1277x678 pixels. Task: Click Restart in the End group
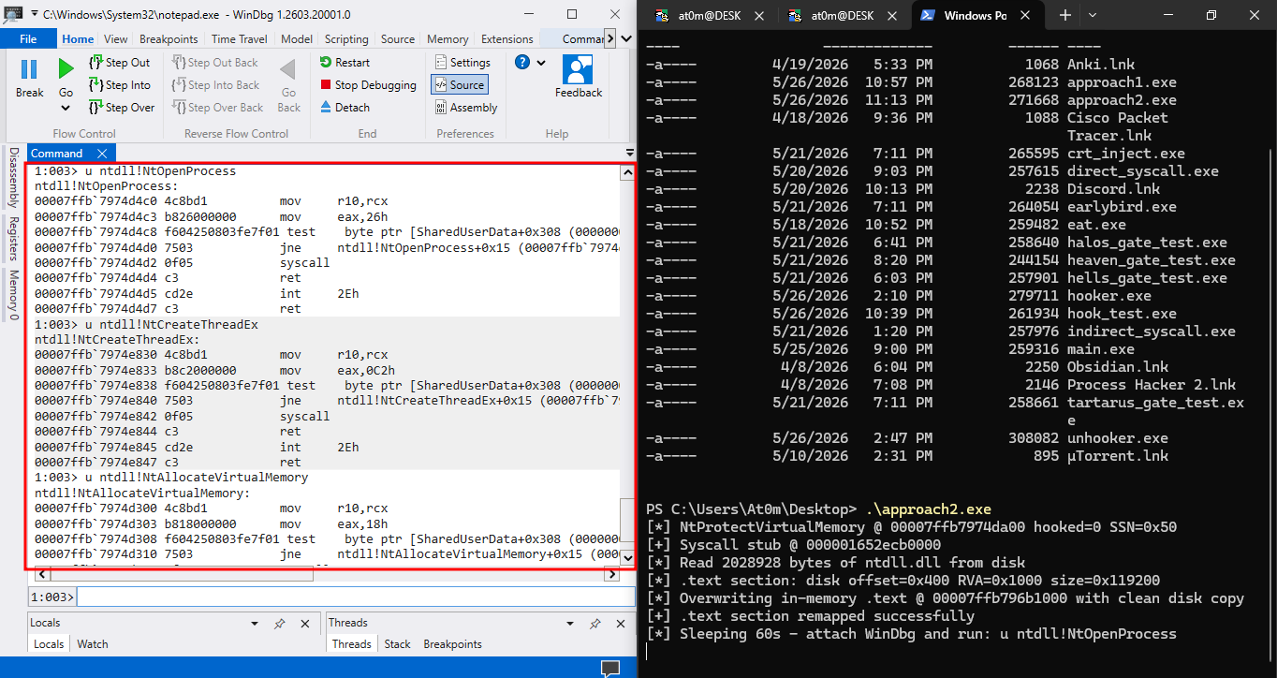pyautogui.click(x=345, y=63)
